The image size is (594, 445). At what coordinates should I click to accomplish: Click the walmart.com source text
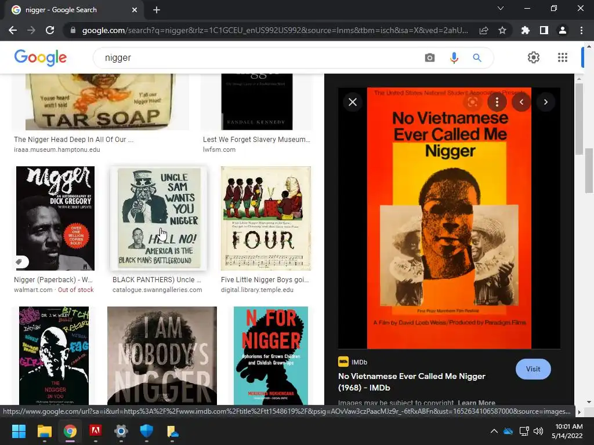(33, 290)
